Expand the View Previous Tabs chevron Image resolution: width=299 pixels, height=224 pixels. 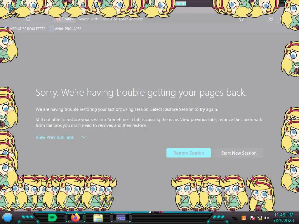[84, 137]
